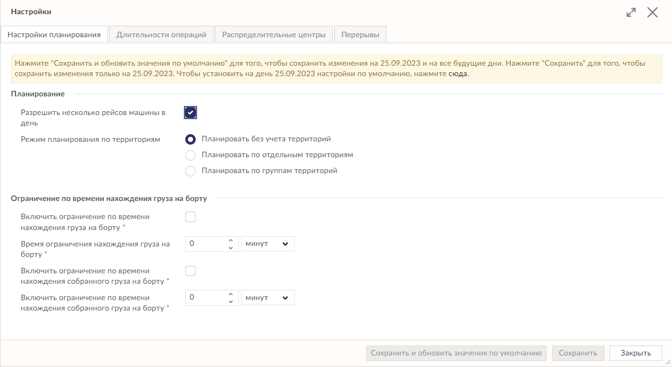
Task: Expand the settings dialog to full screen
Action: 631,13
